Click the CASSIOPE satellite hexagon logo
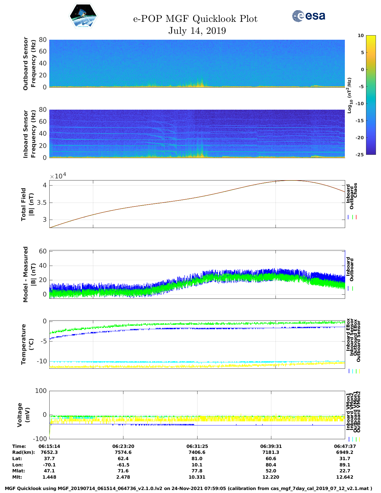The width and height of the screenshot is (381, 493). pos(83,16)
